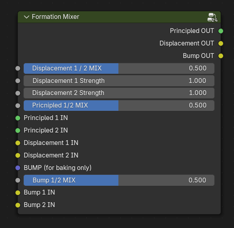
Task: Click the Bump 1/2 MIX gray socket
Action: point(18,180)
